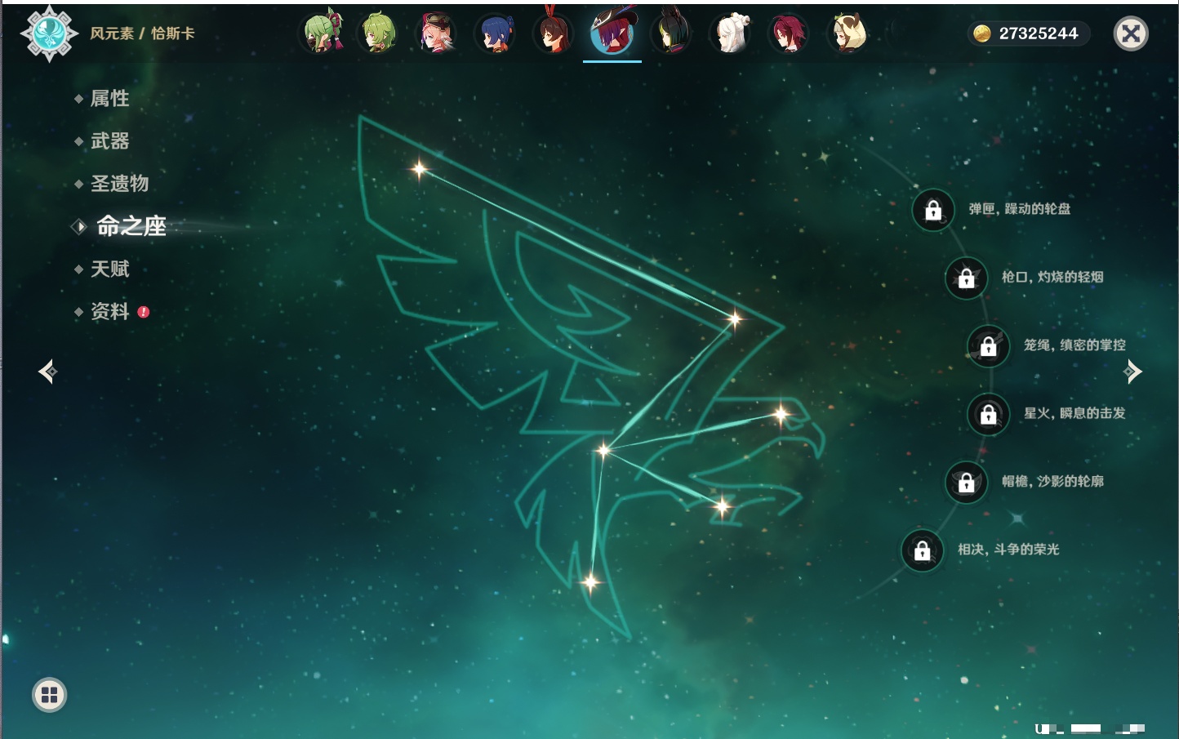Click the 风元素 / 恰斯卡 title text

click(142, 33)
